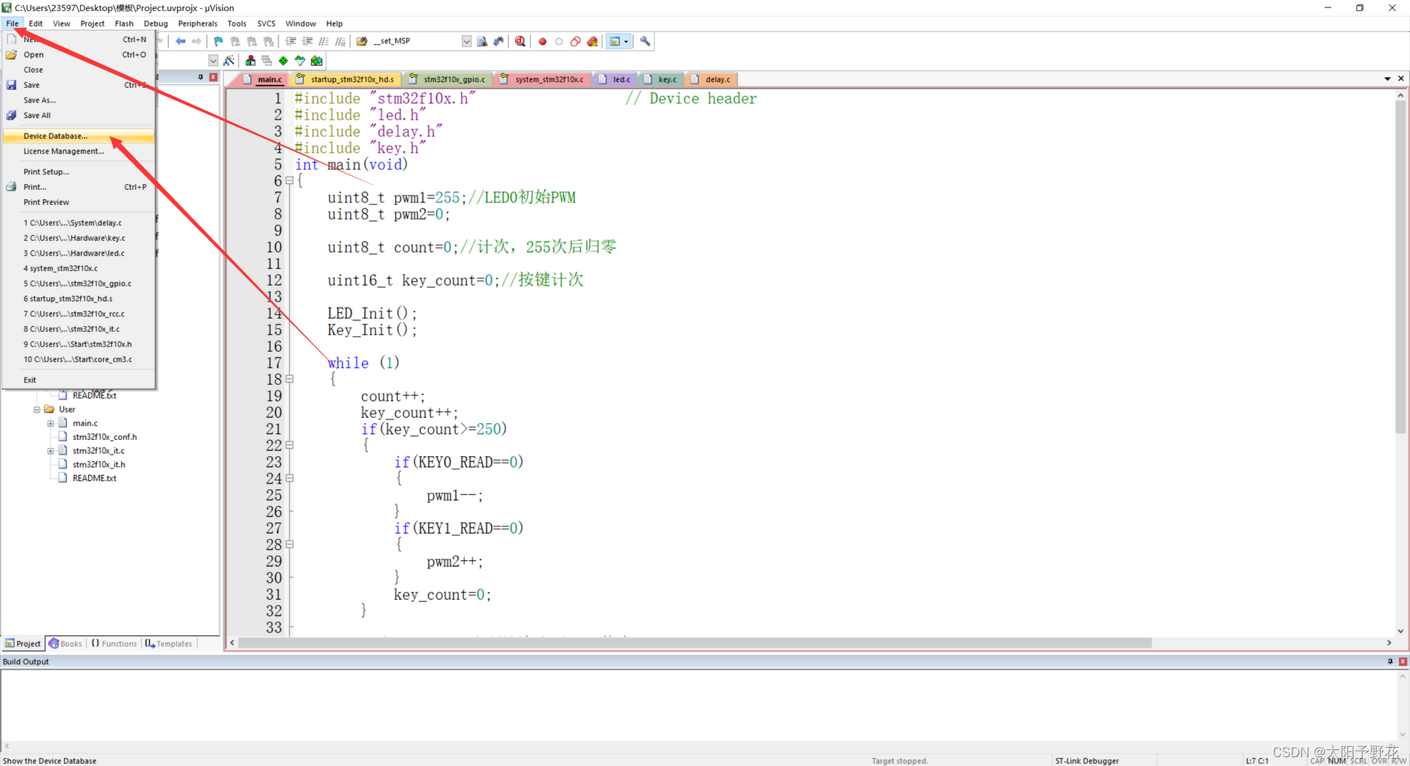Collapse the code fold marker at line 28
The image size is (1410, 766).
click(289, 544)
